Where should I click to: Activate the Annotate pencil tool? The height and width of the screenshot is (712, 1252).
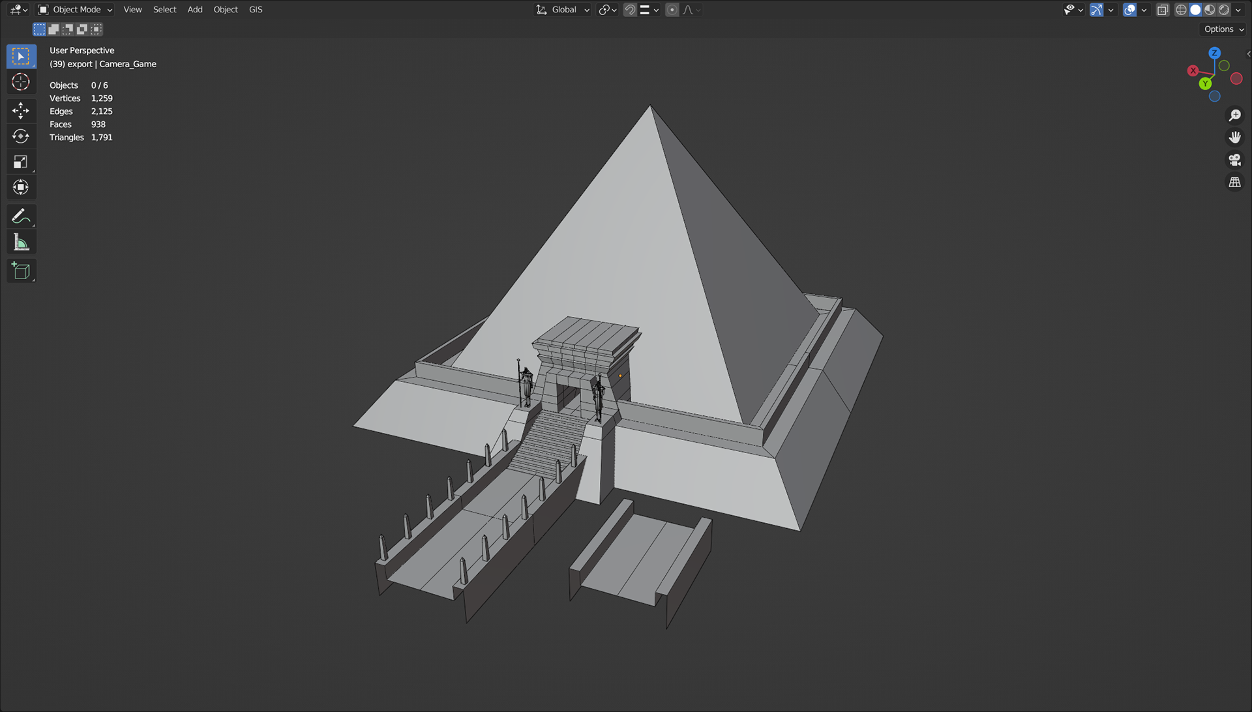(x=21, y=216)
